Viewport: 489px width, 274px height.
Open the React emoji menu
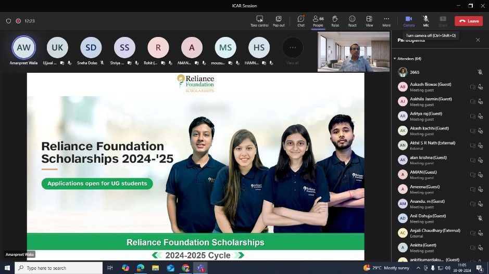pos(352,21)
